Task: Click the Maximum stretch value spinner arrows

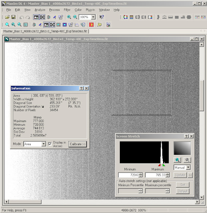Action: (x=168, y=175)
